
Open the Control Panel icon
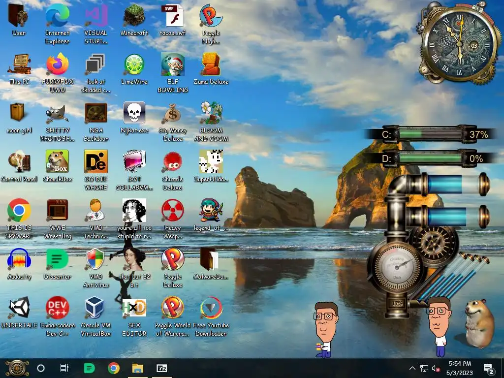tap(19, 162)
